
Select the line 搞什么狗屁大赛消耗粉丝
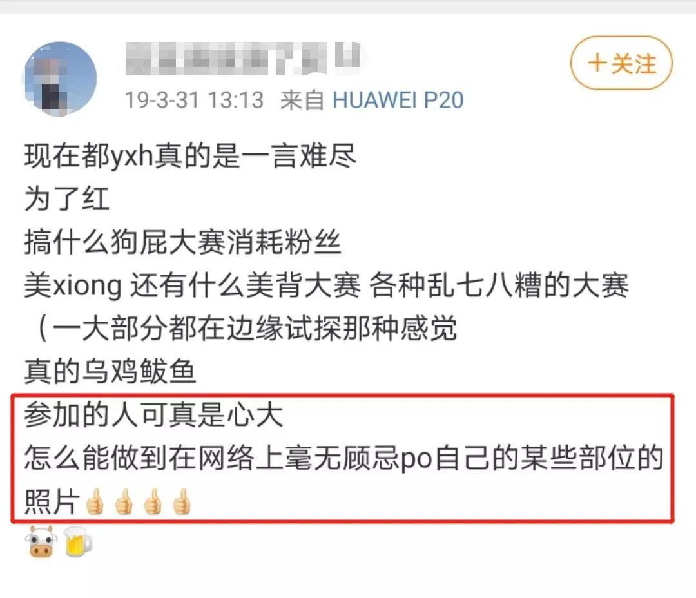tap(182, 242)
